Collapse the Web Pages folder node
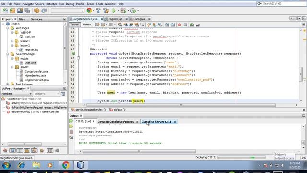 [8, 28]
